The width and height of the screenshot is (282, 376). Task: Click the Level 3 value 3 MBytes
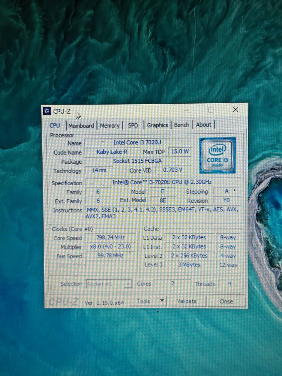click(189, 265)
